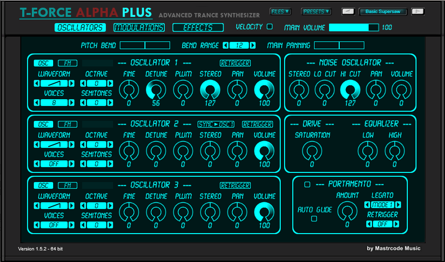Toggle Sync to OSC 1 on Oscillator 2
445x262 pixels.
(x=216, y=124)
